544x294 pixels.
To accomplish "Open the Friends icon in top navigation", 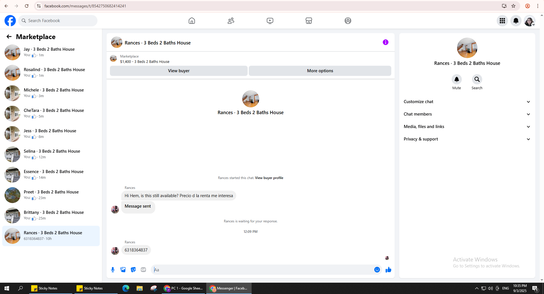I will coord(231,21).
